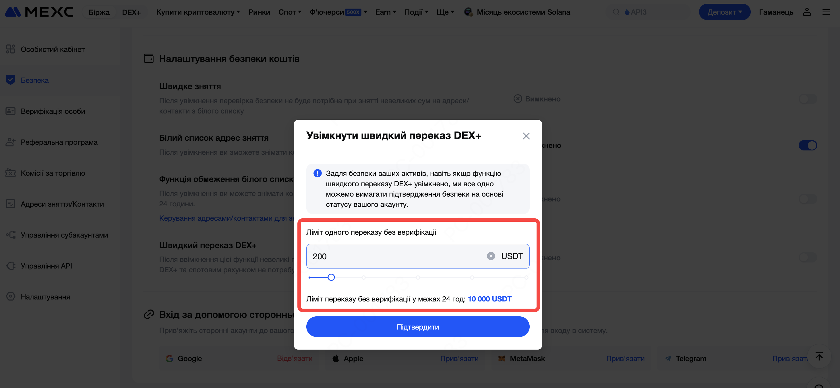The image size is (840, 388).
Task: Clear the 200 USDT limit field
Action: tap(491, 256)
